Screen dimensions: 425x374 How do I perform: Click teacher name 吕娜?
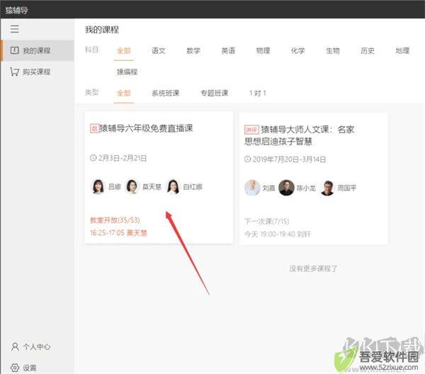pyautogui.click(x=114, y=187)
